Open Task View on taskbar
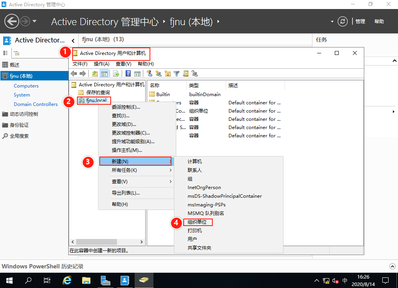 [x=47, y=281]
